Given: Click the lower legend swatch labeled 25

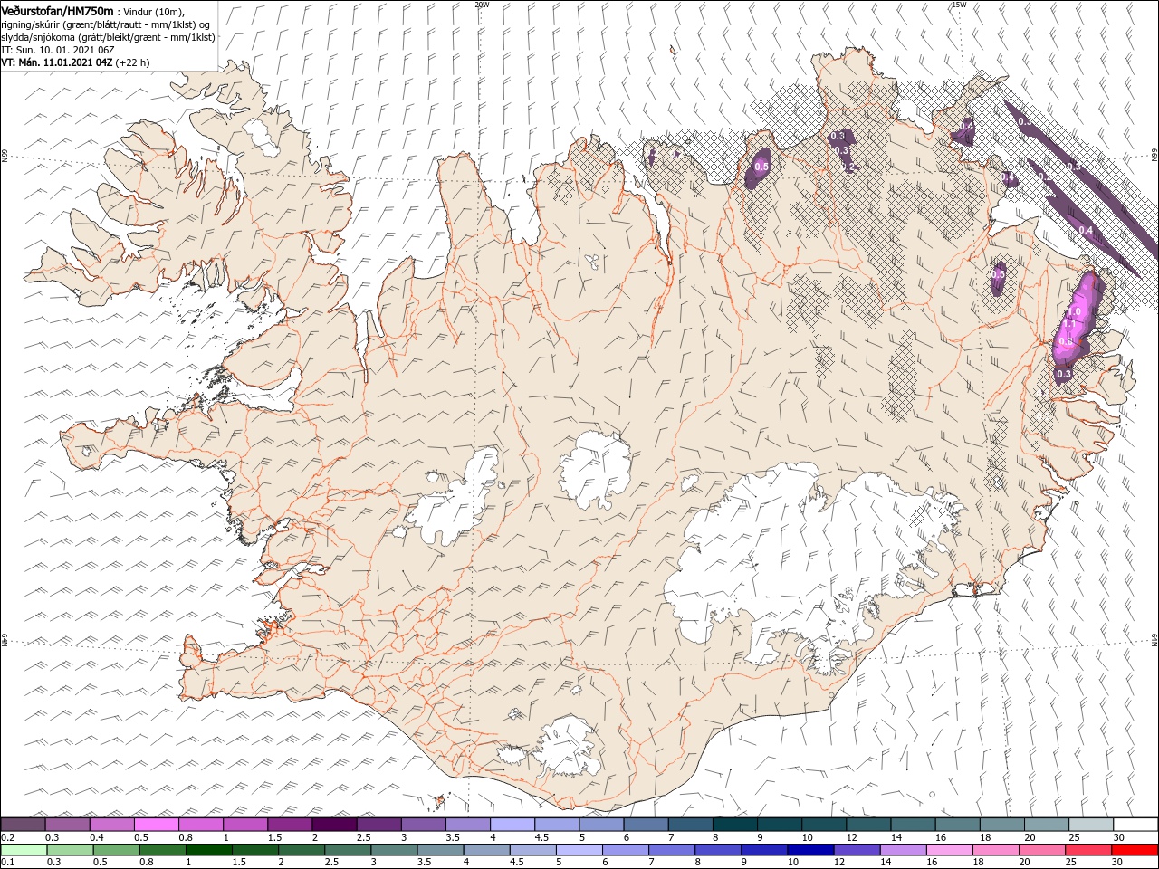Looking at the screenshot, I should [1088, 850].
